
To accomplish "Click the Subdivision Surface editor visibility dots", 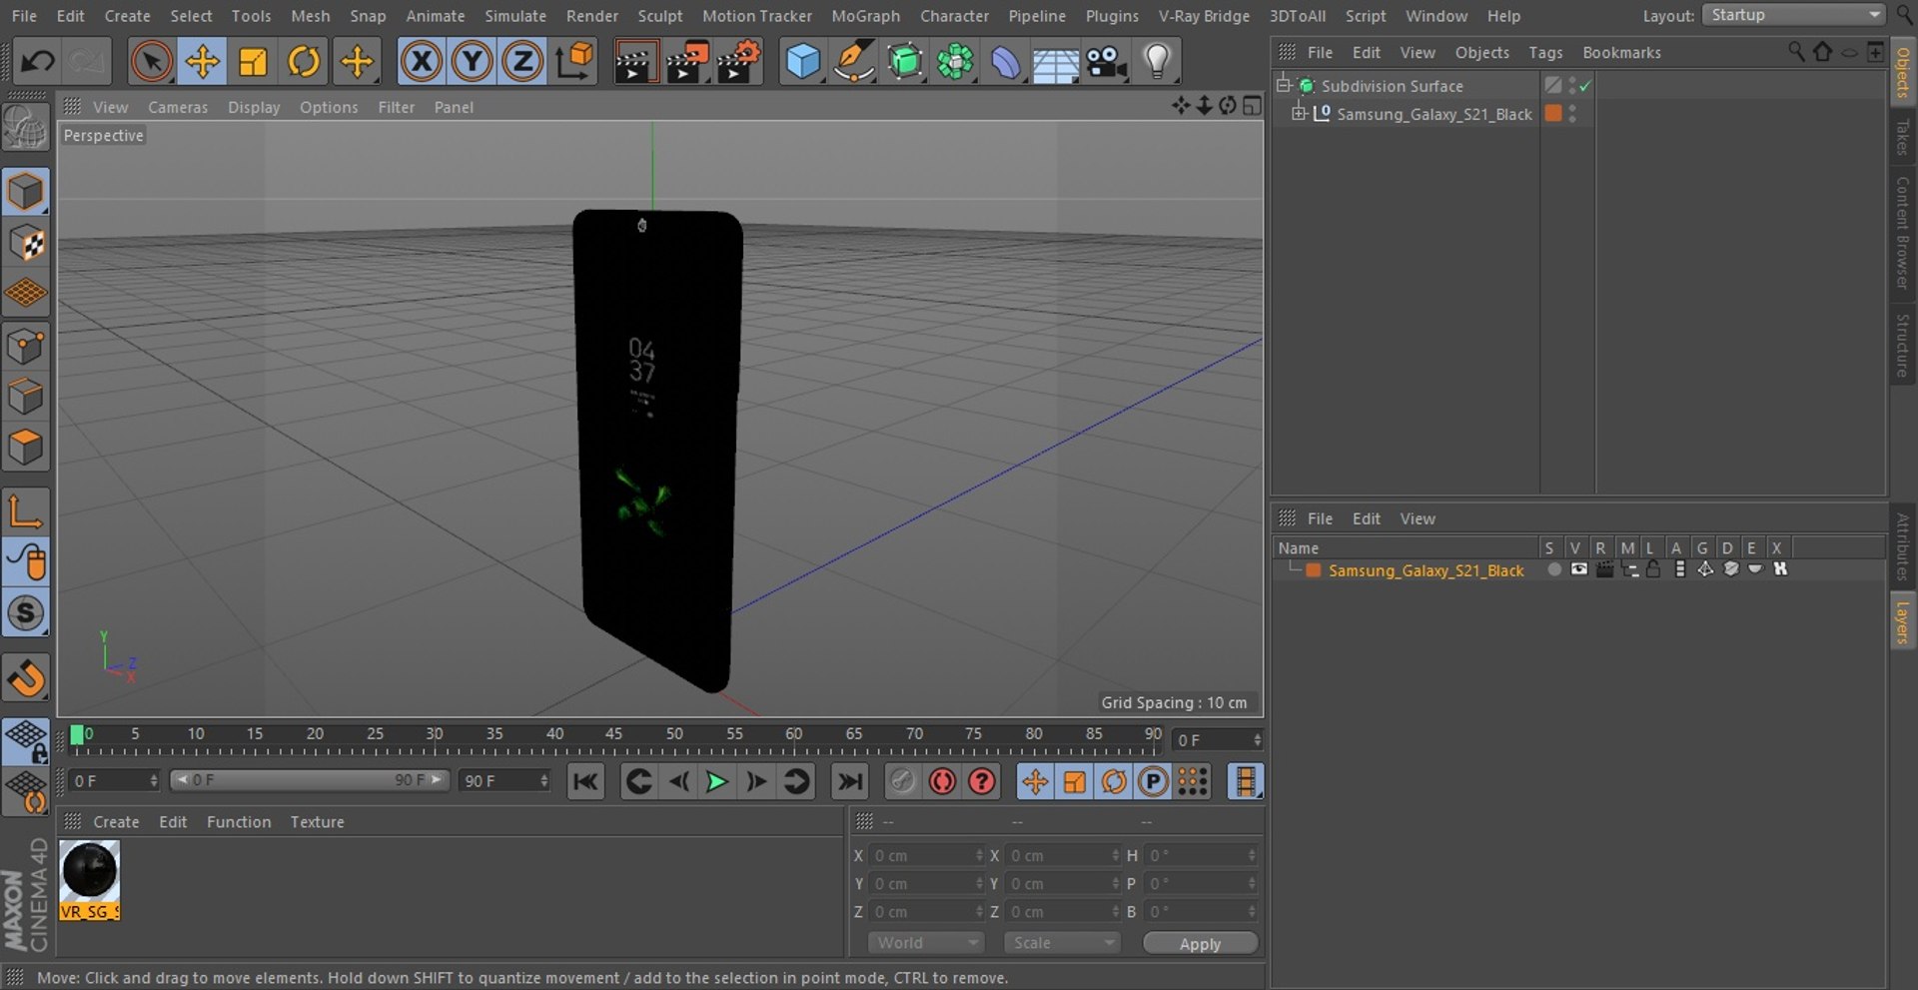I will point(1572,86).
